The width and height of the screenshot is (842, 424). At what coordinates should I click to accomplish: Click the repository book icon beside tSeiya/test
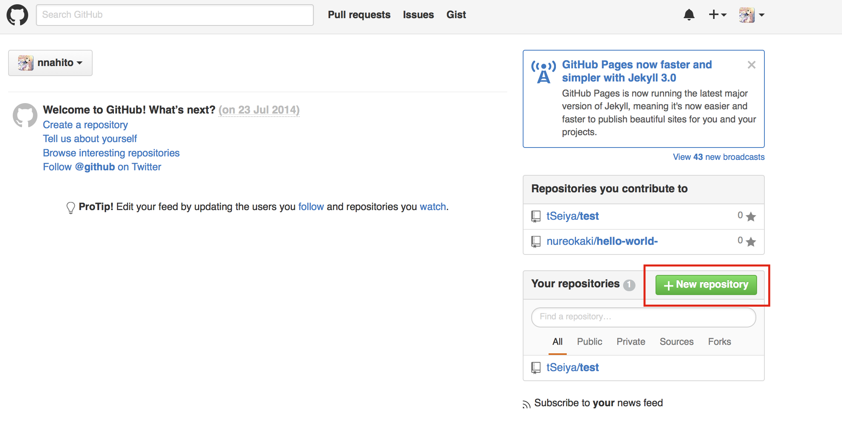pos(536,216)
